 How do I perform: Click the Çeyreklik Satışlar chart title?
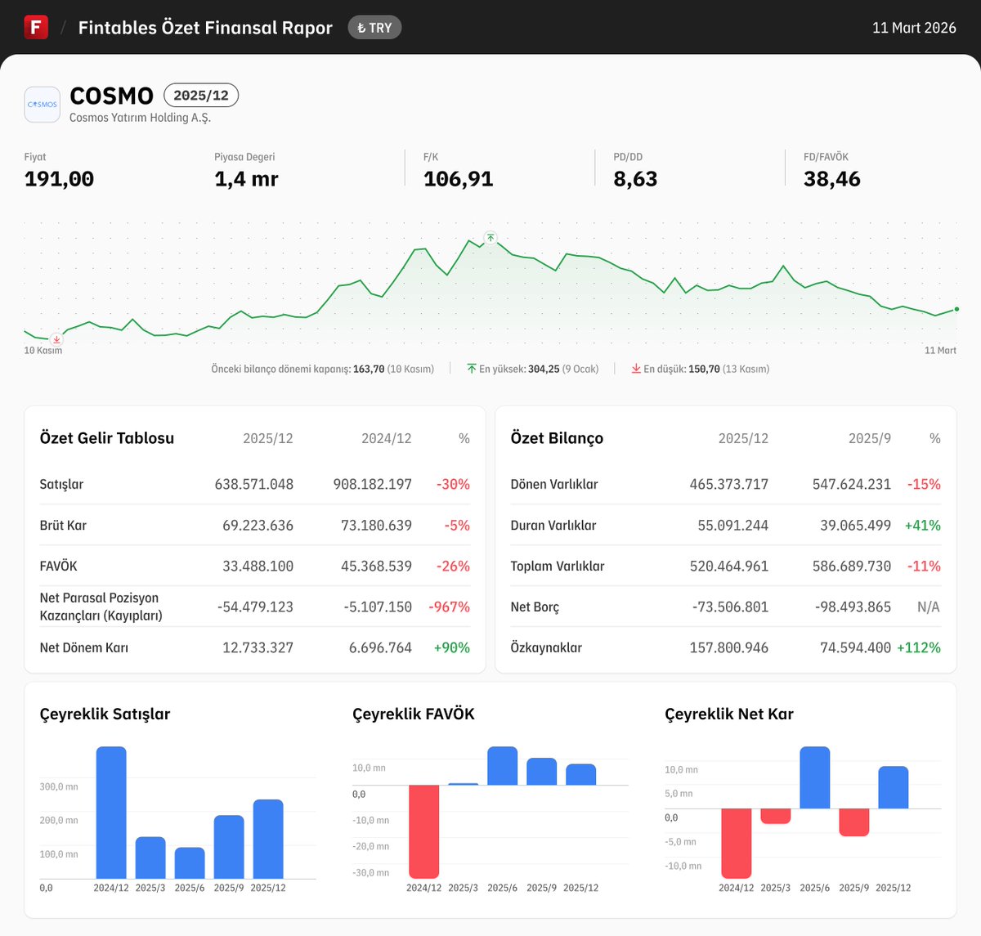click(x=105, y=714)
